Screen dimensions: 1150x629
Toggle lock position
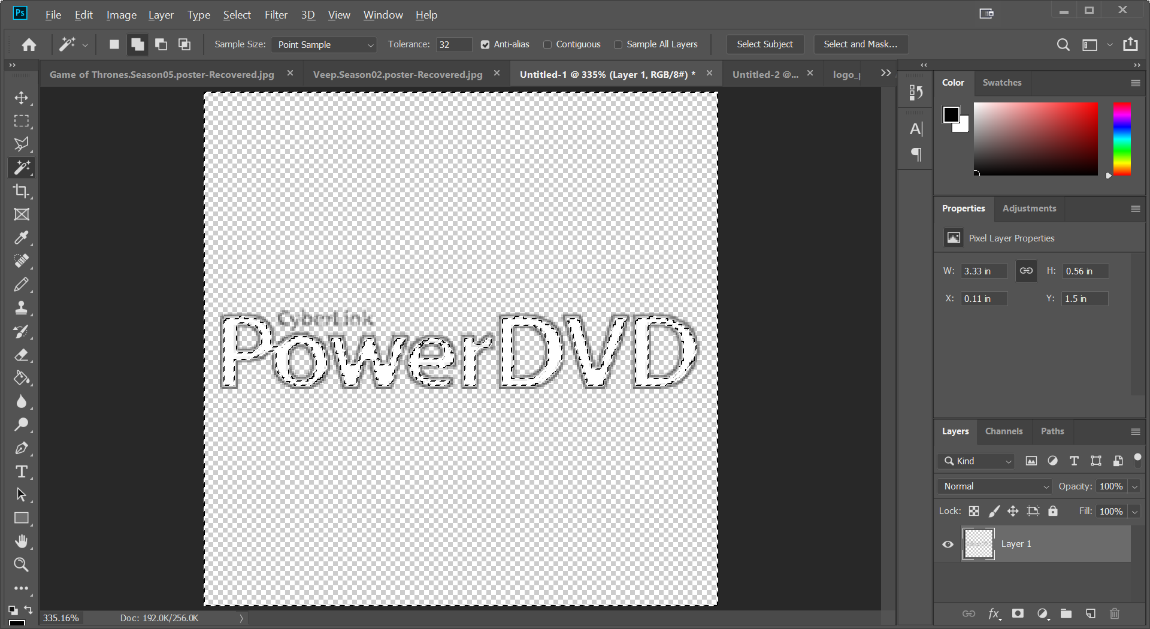click(x=1013, y=511)
